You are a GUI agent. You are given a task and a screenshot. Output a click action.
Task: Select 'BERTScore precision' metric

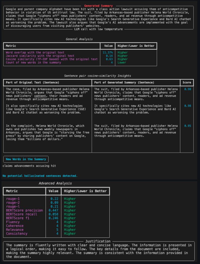click(25, 210)
